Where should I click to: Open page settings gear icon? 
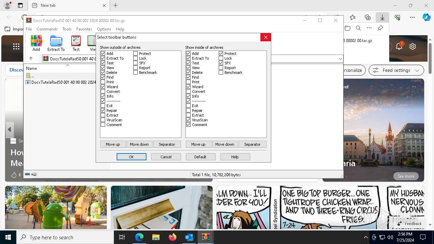pos(413,46)
